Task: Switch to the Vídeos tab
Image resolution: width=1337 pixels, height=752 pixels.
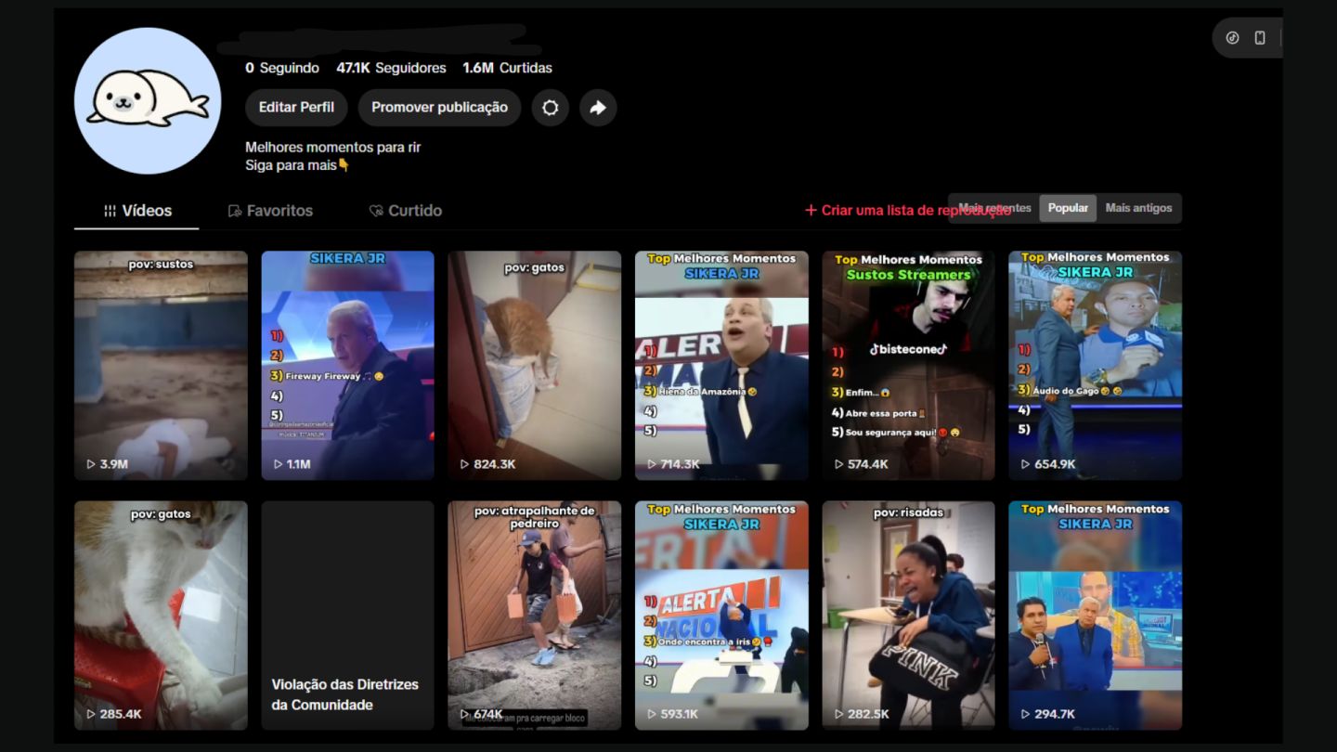Action: point(136,211)
